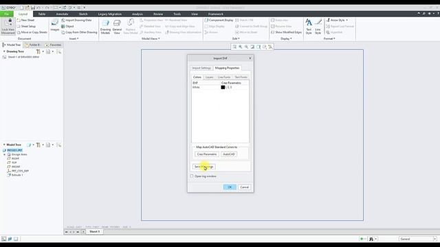
Task: Click the Zoom In icon in graphics toolbar
Action: click(x=241, y=47)
